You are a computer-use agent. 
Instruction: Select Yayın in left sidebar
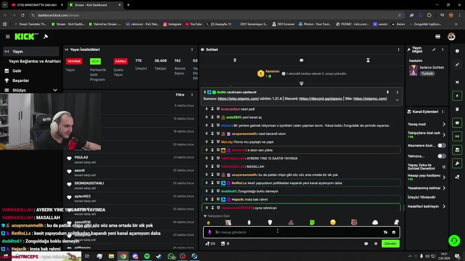pos(31,51)
